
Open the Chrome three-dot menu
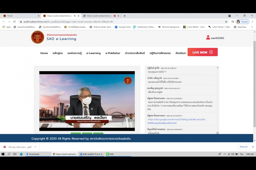pos(252,22)
